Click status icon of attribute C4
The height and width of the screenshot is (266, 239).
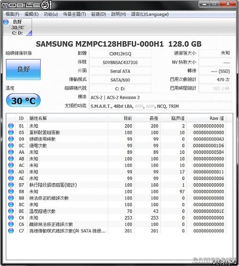(11, 218)
